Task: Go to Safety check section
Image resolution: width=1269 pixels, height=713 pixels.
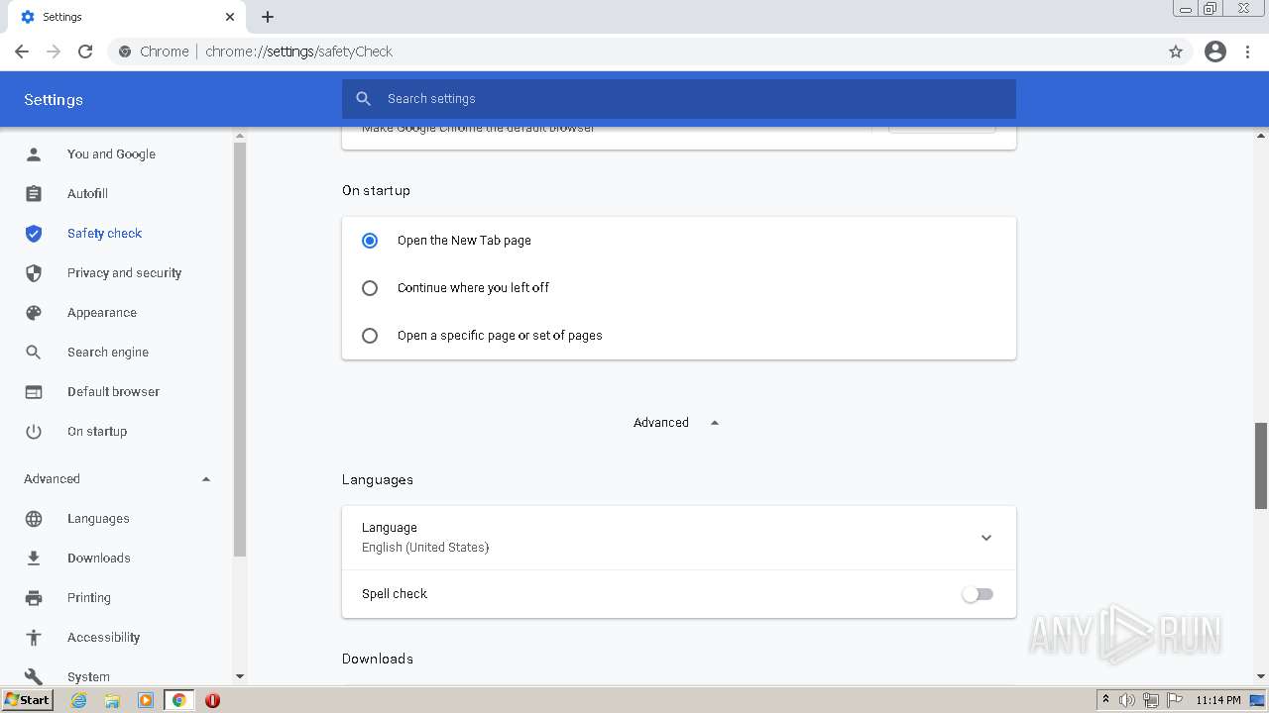Action: click(104, 233)
